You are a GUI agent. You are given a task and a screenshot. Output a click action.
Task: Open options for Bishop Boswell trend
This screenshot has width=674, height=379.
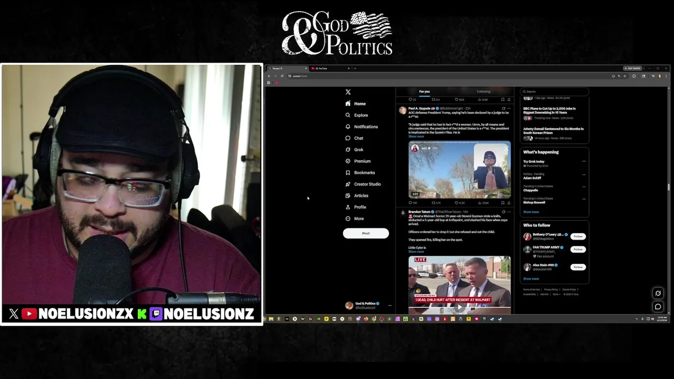tap(584, 199)
